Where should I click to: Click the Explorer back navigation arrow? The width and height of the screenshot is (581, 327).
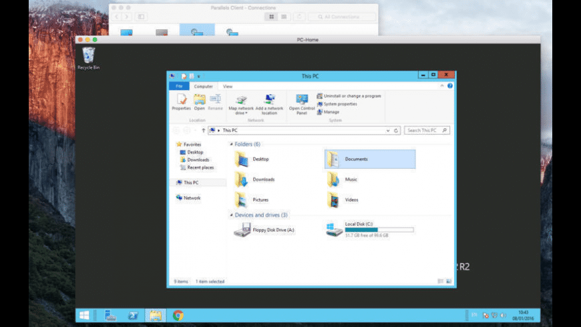click(176, 130)
